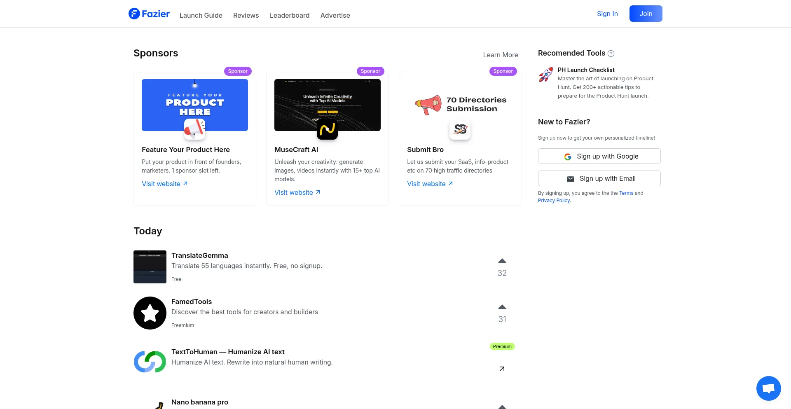
Task: Click Sign up with Google button
Action: 599,156
